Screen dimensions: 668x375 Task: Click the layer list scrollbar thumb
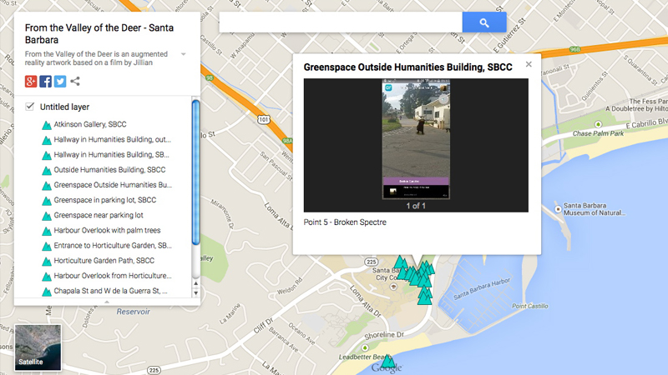click(196, 171)
